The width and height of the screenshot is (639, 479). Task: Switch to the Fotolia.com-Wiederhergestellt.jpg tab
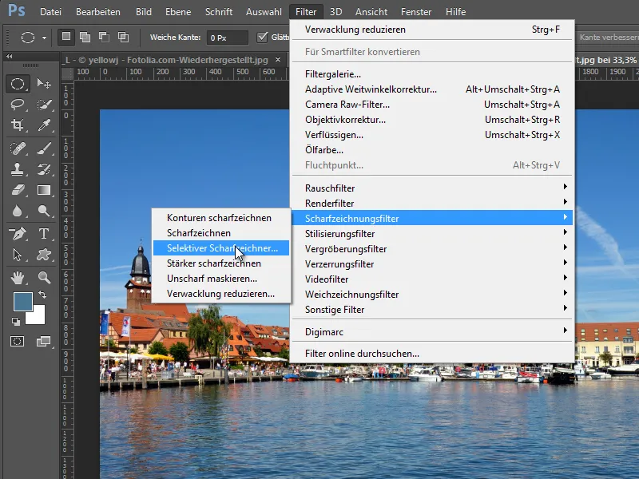(x=167, y=60)
